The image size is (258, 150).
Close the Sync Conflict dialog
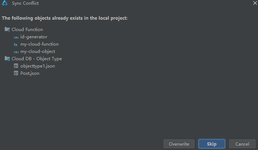pyautogui.click(x=254, y=3)
